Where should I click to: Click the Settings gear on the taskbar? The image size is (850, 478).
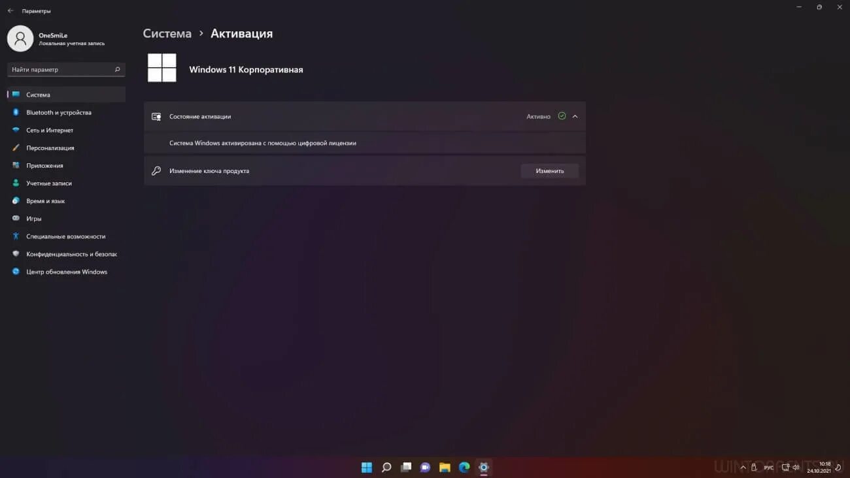484,467
